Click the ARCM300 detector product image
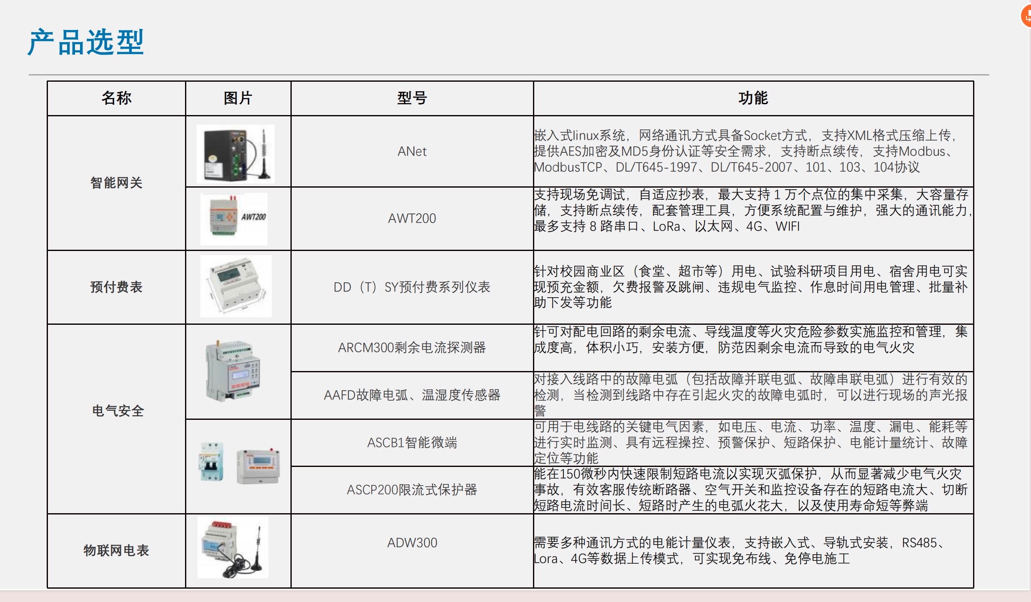 pos(233,371)
